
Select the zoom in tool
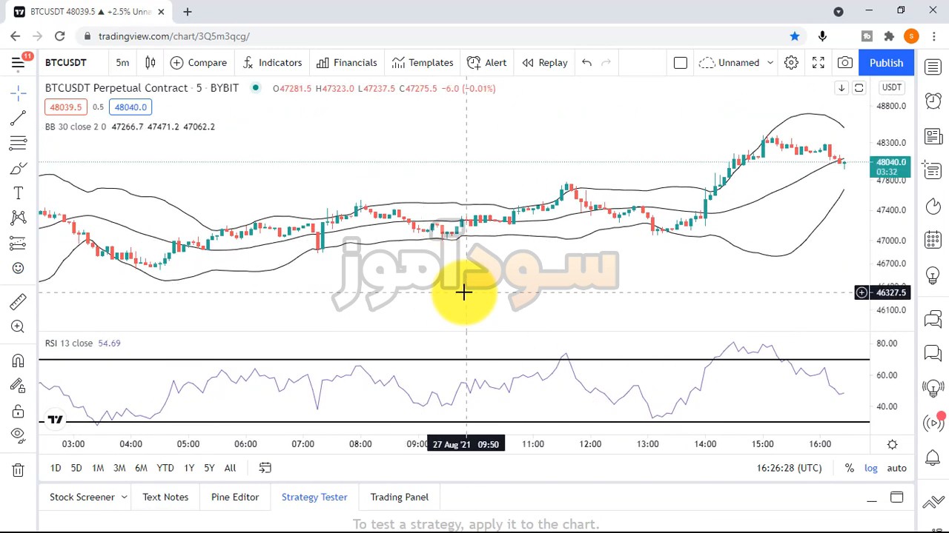point(19,326)
